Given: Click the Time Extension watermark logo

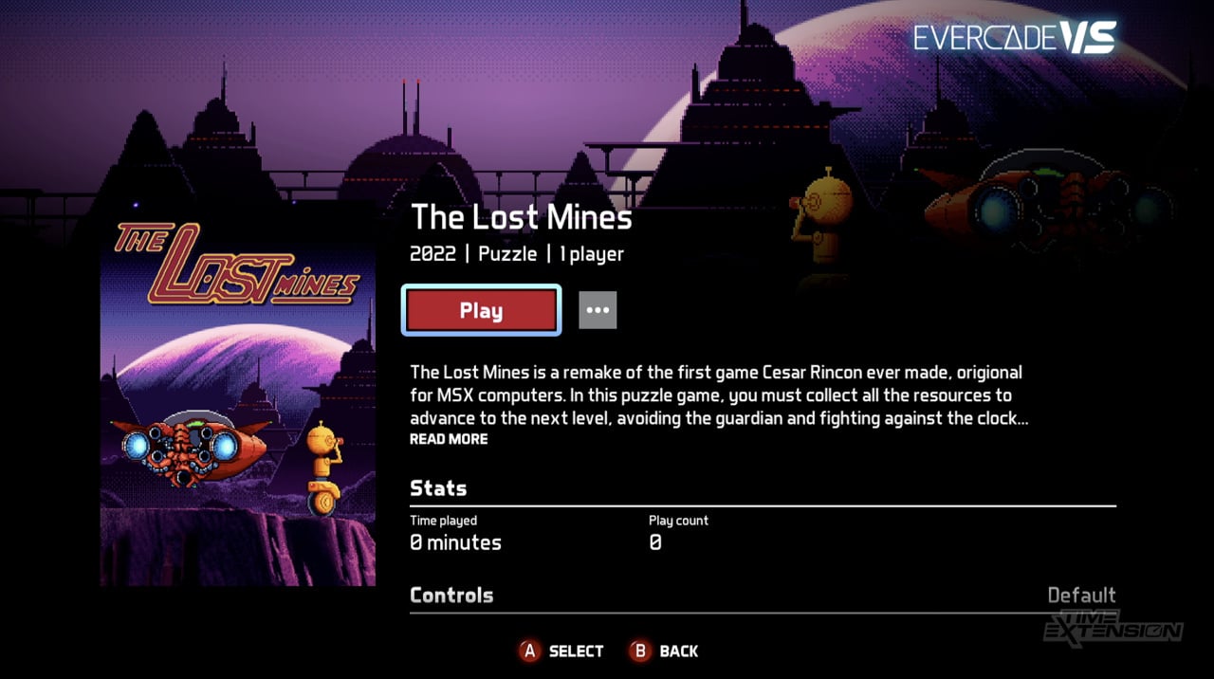Looking at the screenshot, I should click(x=1113, y=626).
